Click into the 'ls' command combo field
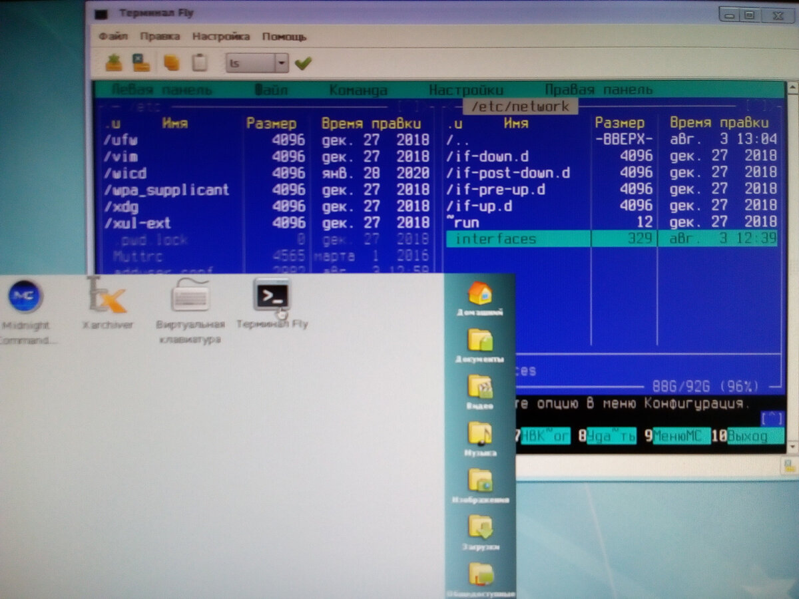 coord(250,63)
